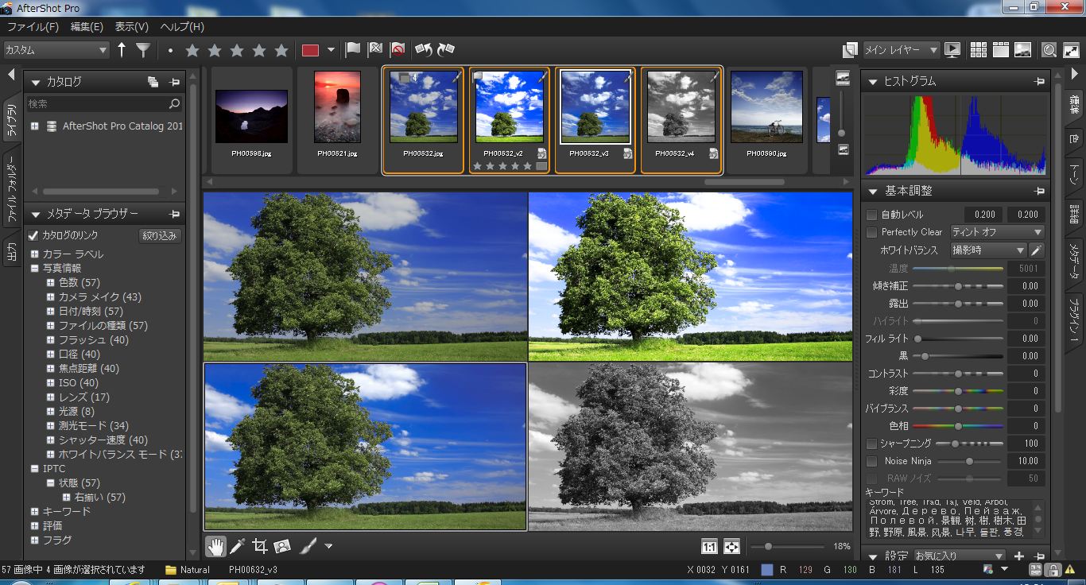
Task: Open the メイン レイヤー layer dropdown
Action: [901, 50]
